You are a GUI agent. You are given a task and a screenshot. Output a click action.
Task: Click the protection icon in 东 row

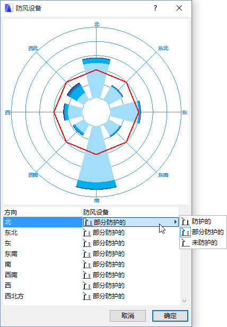[x=87, y=243]
